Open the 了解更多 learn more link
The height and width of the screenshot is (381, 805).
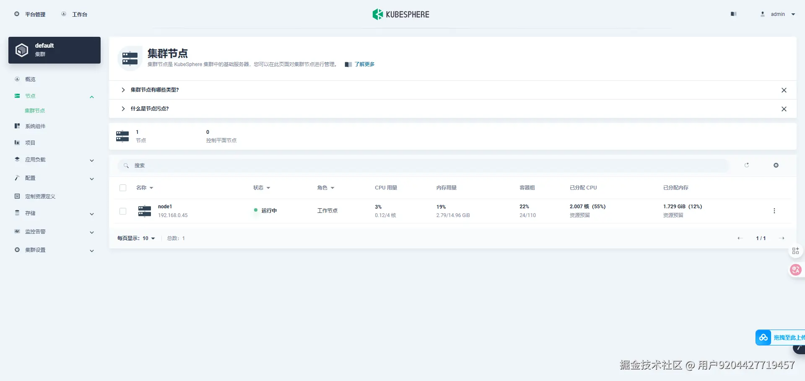[x=364, y=64]
